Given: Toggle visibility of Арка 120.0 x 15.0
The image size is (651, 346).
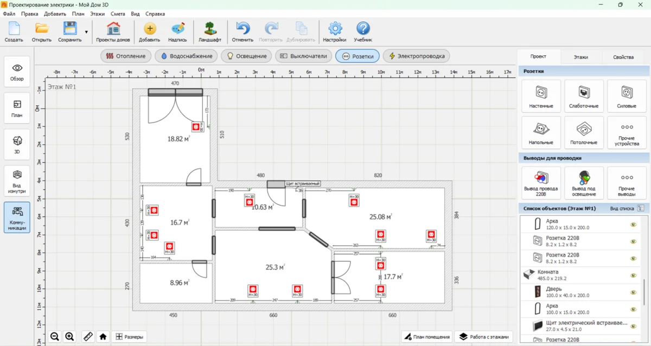Looking at the screenshot, I should [633, 225].
